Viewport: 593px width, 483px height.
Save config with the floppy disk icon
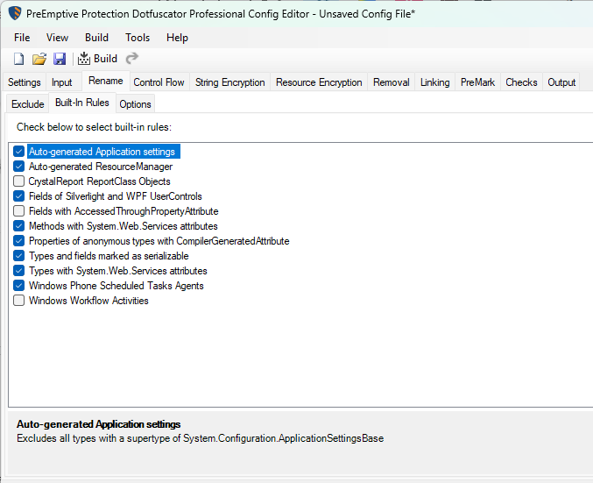[60, 59]
